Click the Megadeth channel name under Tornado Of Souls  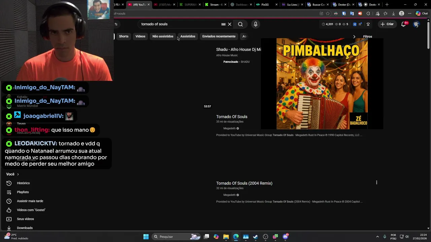coord(229,128)
